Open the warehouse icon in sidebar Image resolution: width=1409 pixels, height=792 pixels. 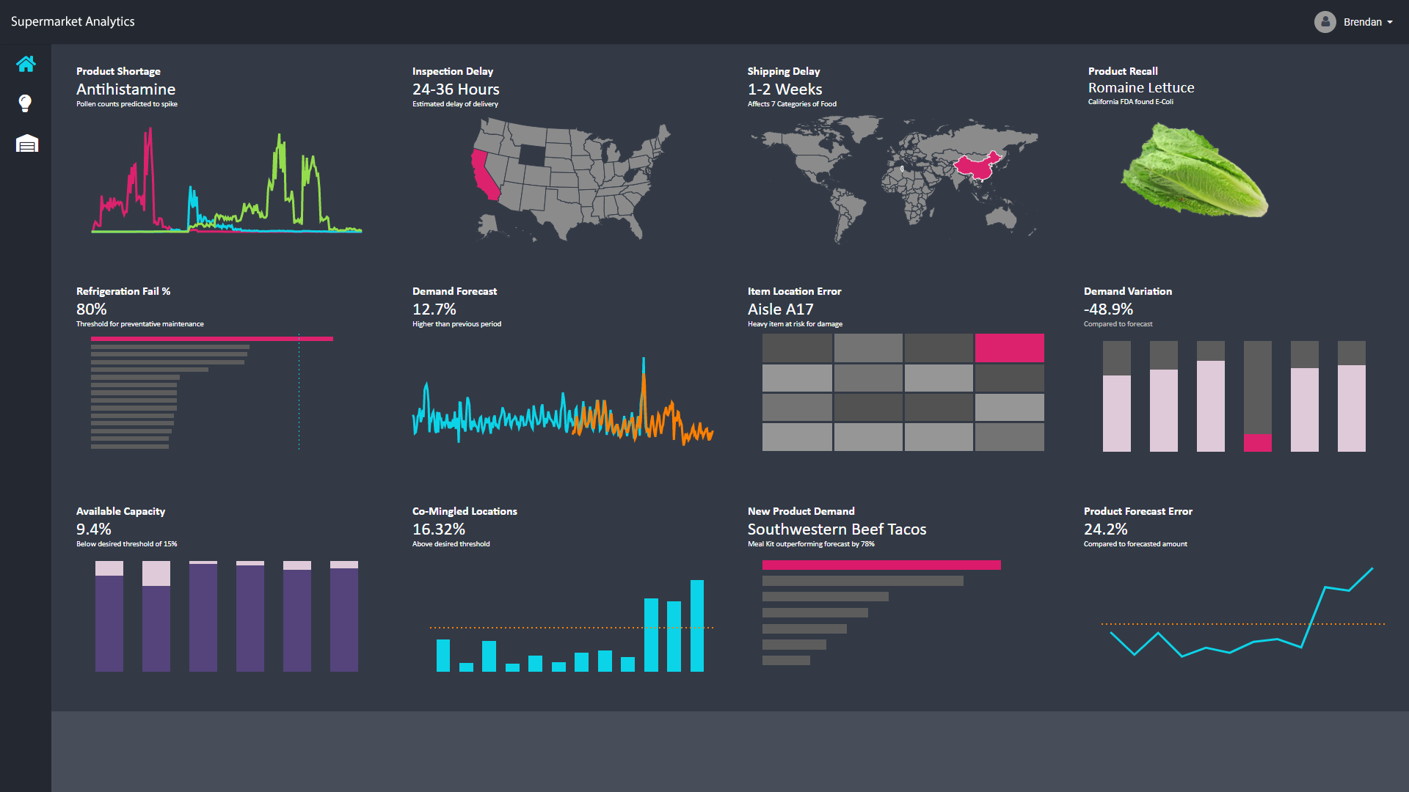[26, 143]
